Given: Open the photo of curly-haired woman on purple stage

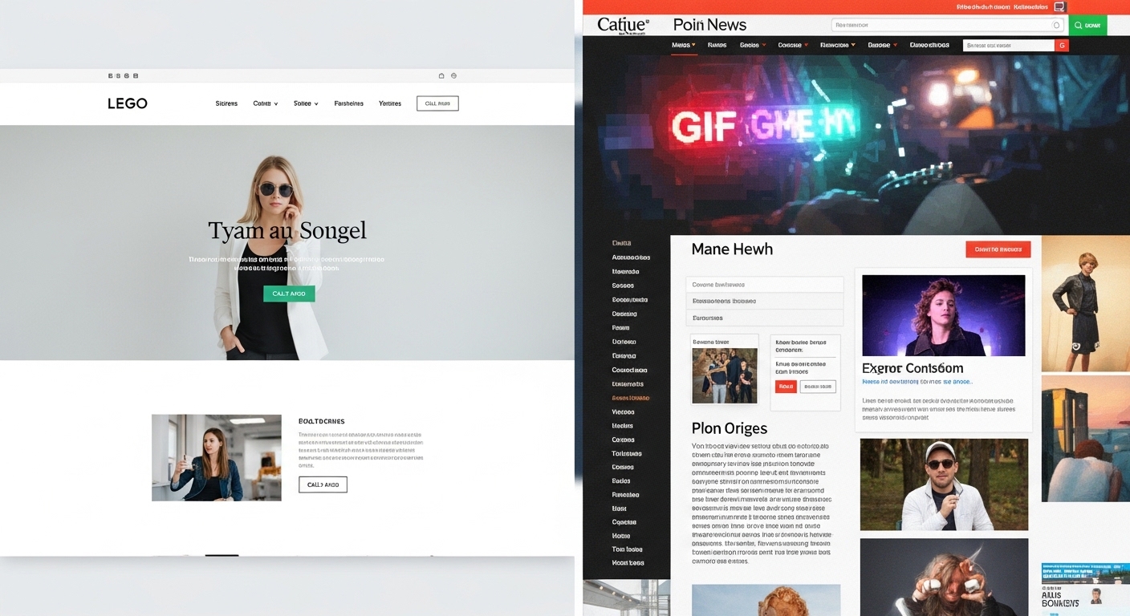Looking at the screenshot, I should point(944,315).
